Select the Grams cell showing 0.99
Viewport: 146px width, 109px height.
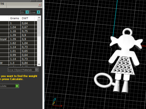coord(15,55)
